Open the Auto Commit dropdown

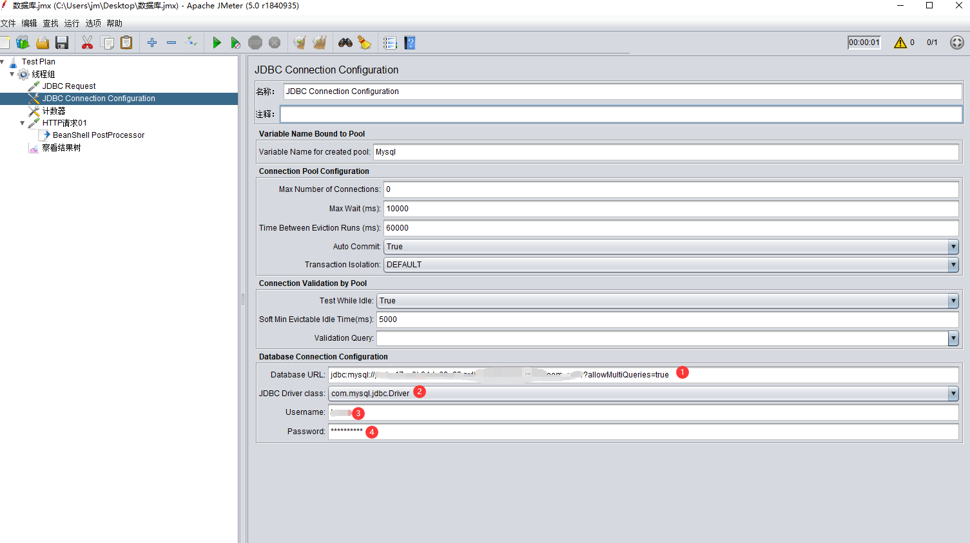click(x=953, y=247)
